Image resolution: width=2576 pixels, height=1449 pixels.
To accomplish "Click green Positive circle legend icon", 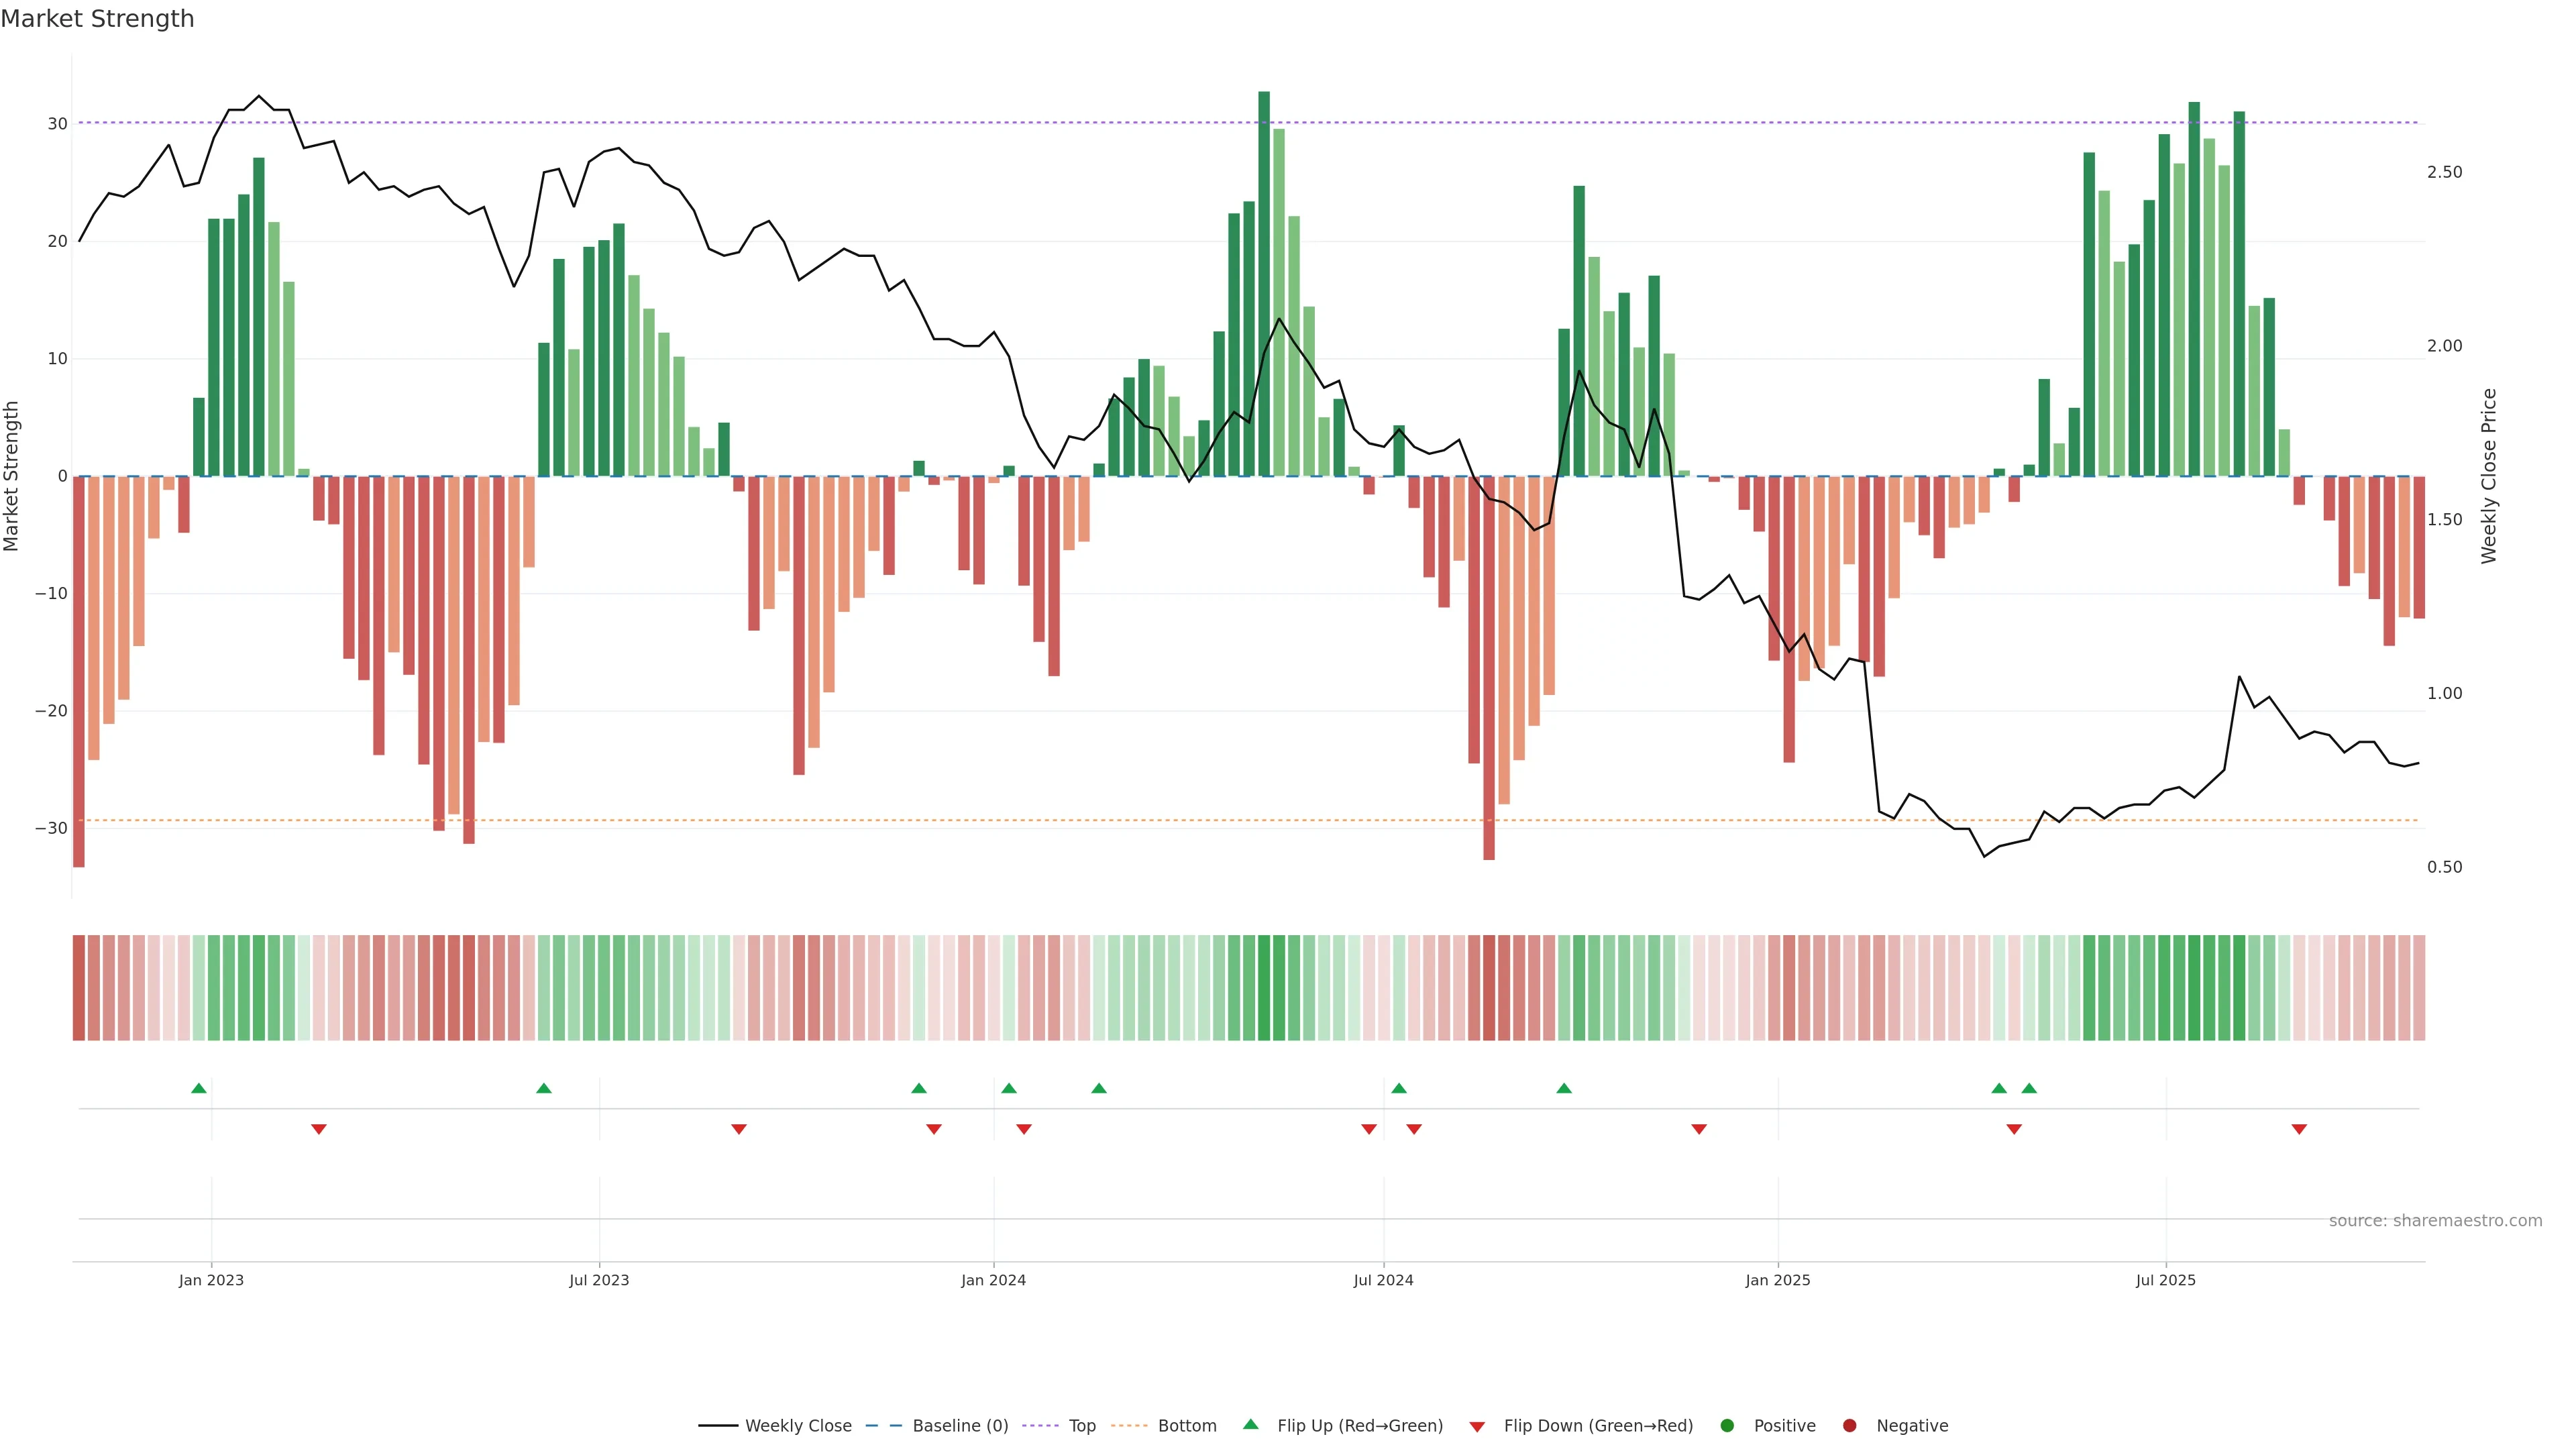I will click(x=1727, y=1426).
